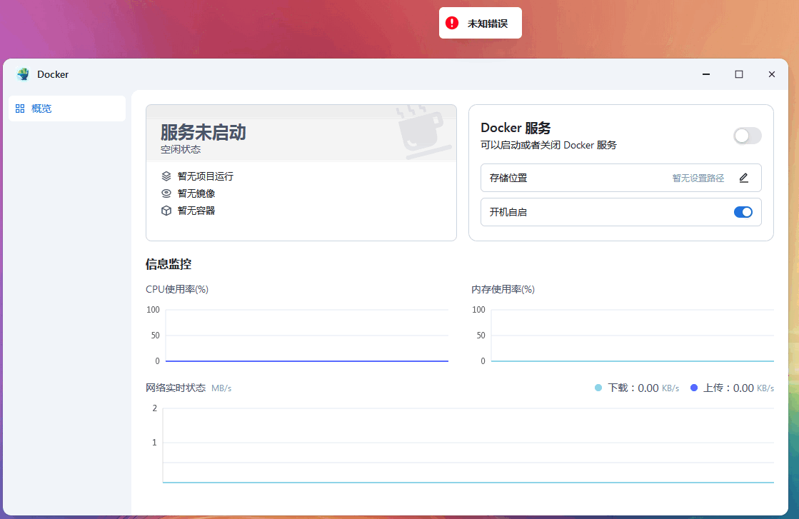799x519 pixels.
Task: Open the 概览 sidebar tab
Action: (66, 109)
